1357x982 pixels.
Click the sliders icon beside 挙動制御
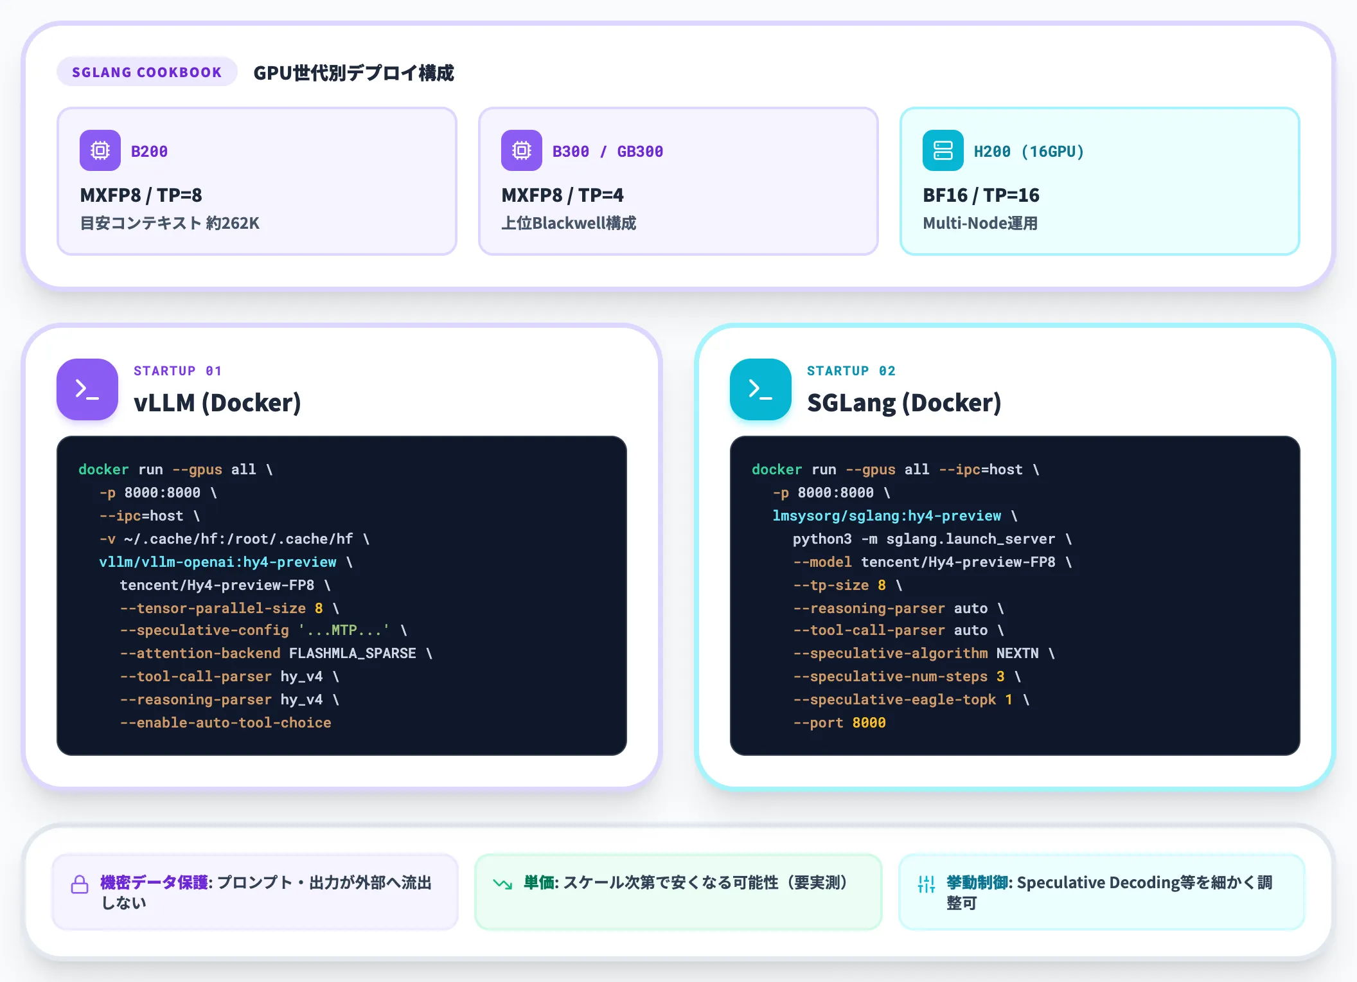click(926, 884)
